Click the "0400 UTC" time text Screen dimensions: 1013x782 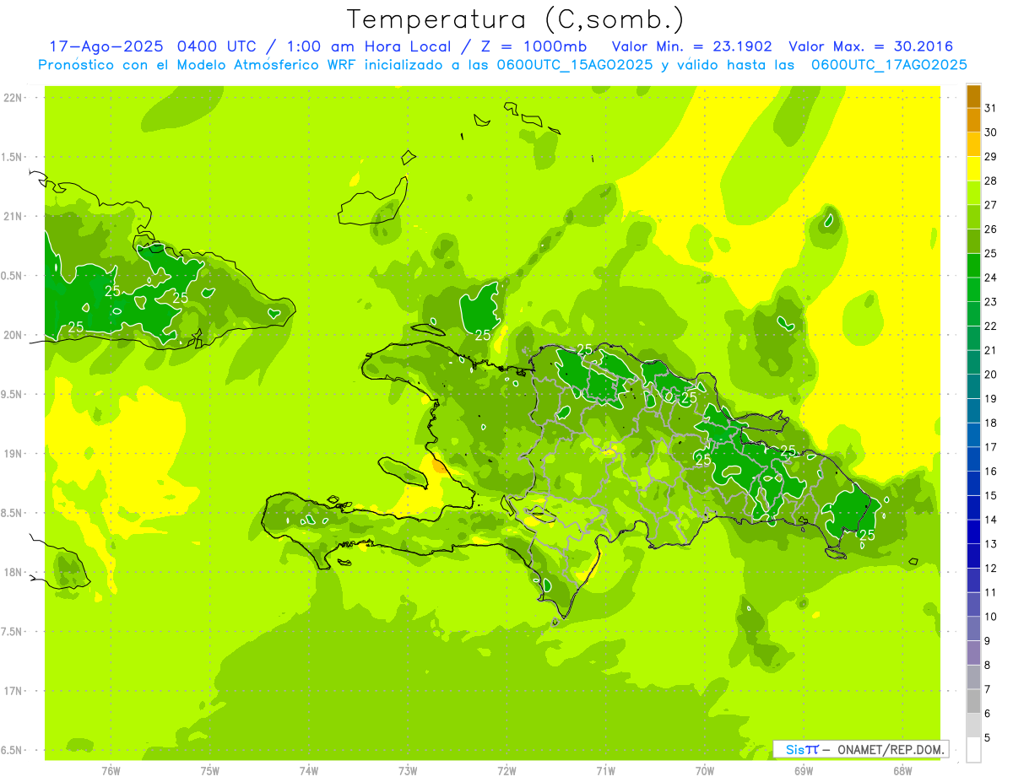tap(217, 46)
